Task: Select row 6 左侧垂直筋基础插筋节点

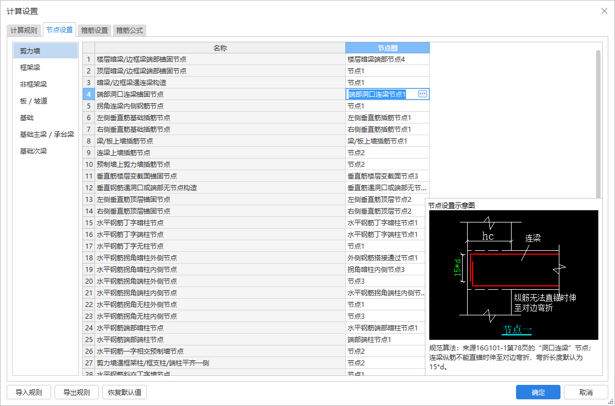Action: point(220,118)
